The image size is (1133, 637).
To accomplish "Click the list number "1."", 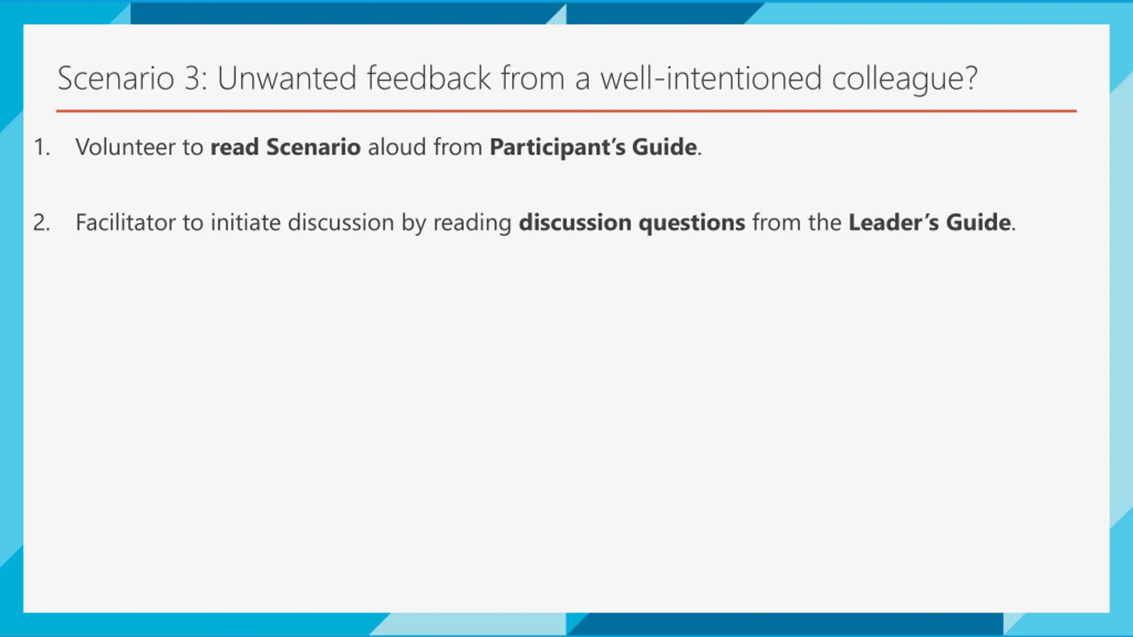I will [x=42, y=147].
